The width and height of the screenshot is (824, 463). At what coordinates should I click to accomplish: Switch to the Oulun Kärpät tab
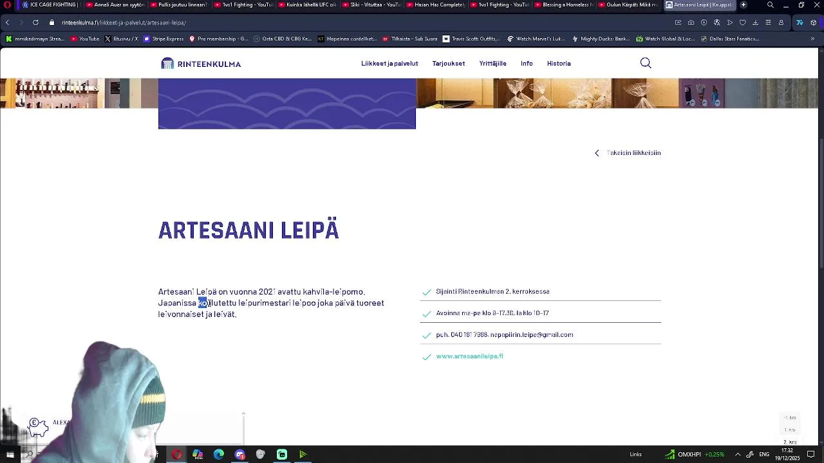[628, 5]
